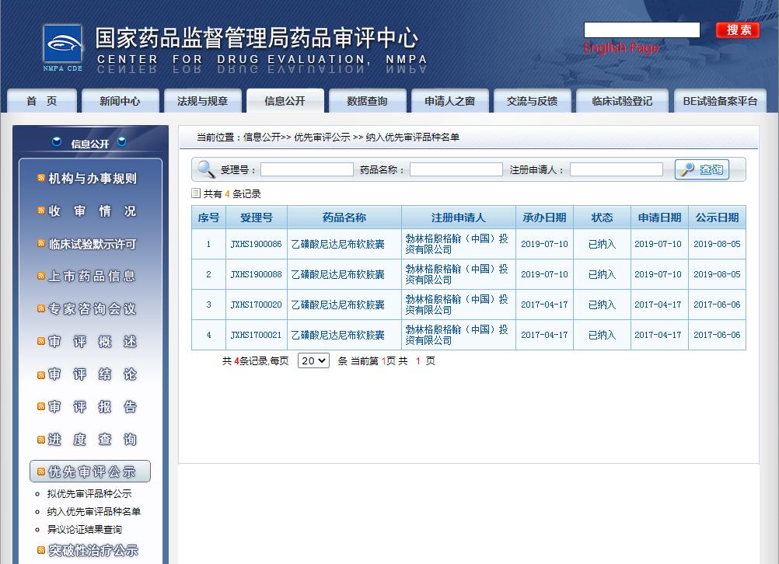Click 已纳入 status in row 3
The height and width of the screenshot is (564, 779).
point(603,305)
